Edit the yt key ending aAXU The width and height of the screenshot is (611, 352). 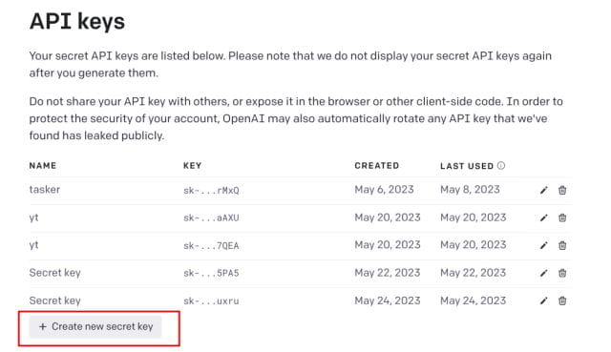(543, 217)
